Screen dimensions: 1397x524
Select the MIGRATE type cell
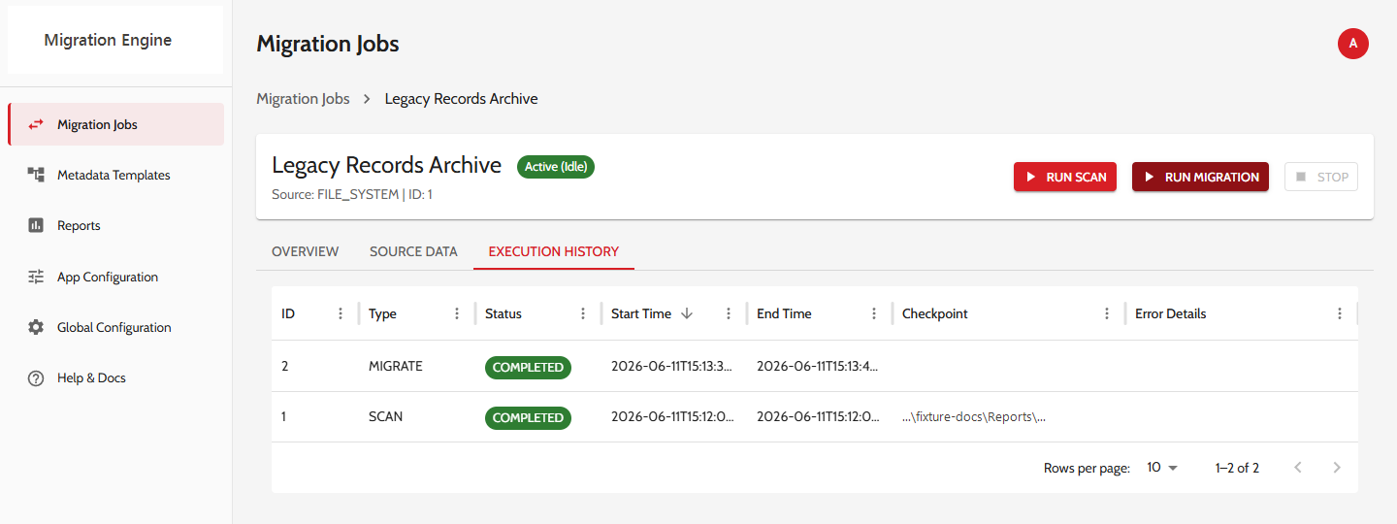[x=417, y=367]
